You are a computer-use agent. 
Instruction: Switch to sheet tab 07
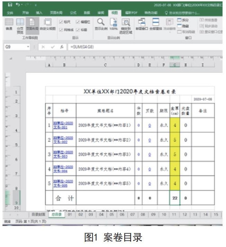132,215
